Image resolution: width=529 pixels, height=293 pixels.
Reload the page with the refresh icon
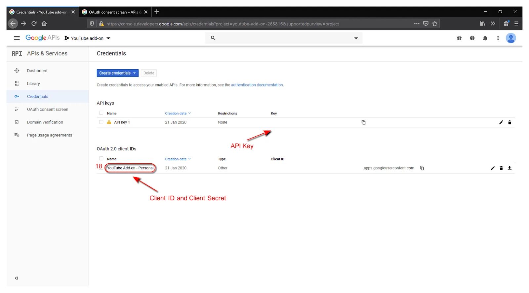(x=34, y=23)
